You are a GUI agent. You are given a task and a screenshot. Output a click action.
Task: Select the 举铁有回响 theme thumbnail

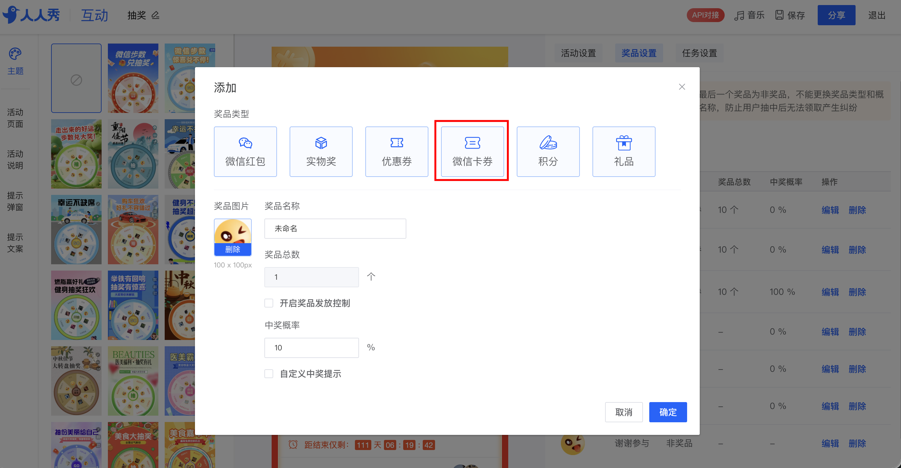click(133, 305)
